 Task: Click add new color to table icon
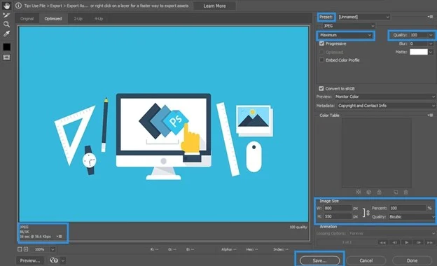pyautogui.click(x=396, y=192)
